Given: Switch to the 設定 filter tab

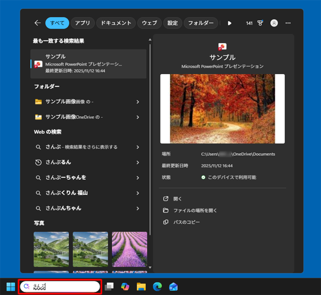Looking at the screenshot, I should click(172, 23).
